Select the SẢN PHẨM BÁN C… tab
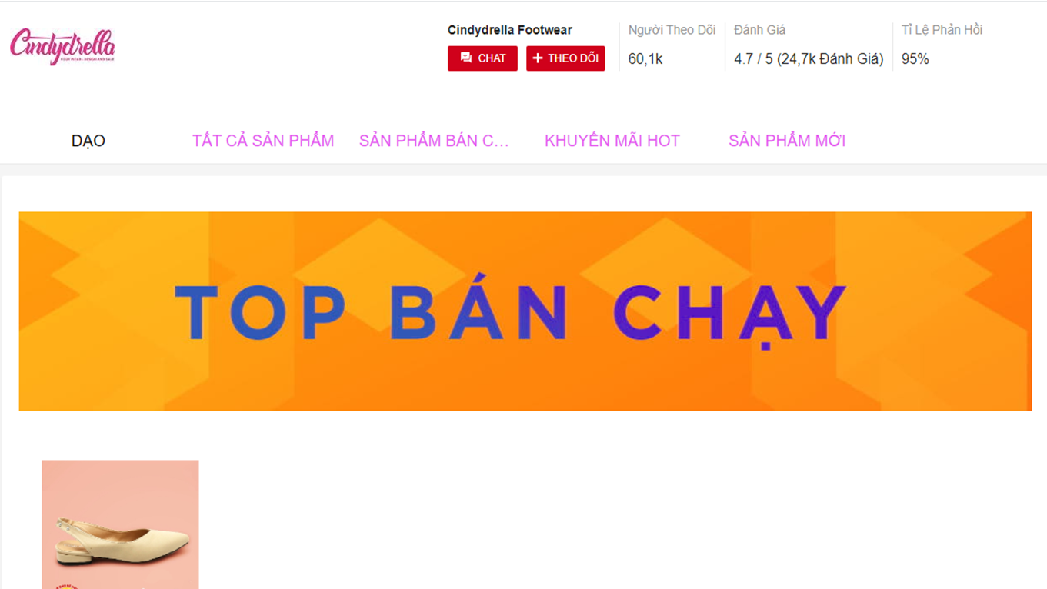The height and width of the screenshot is (589, 1047). 434,141
